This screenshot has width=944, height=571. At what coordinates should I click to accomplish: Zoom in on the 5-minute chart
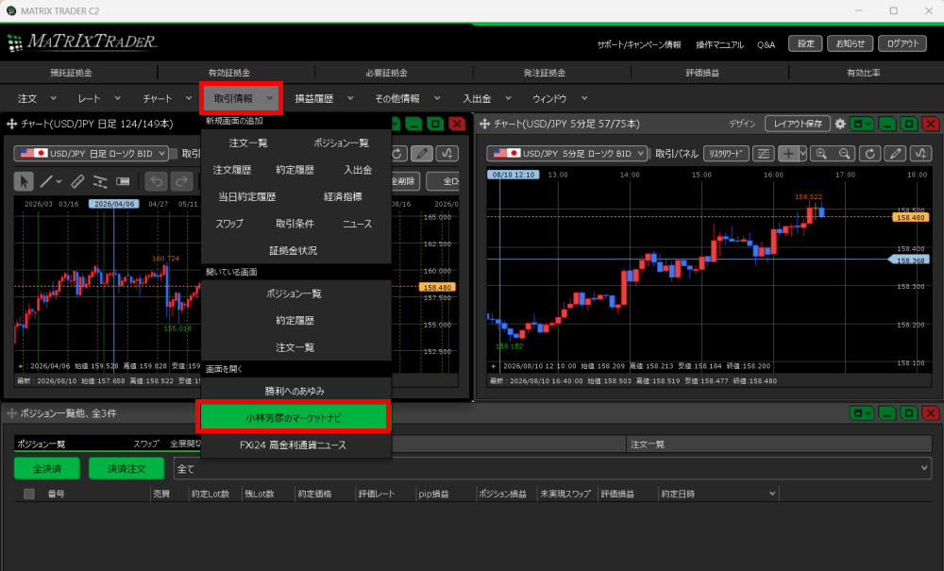click(821, 154)
